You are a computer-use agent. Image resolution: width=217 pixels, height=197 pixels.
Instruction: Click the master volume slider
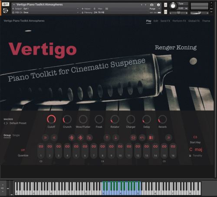[x=199, y=13]
